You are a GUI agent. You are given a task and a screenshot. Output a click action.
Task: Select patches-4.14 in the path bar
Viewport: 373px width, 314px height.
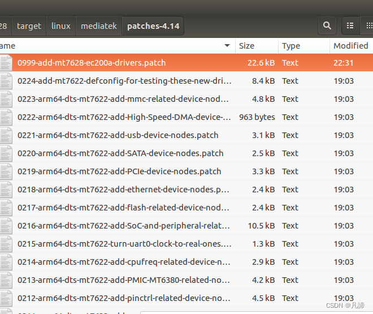click(153, 25)
